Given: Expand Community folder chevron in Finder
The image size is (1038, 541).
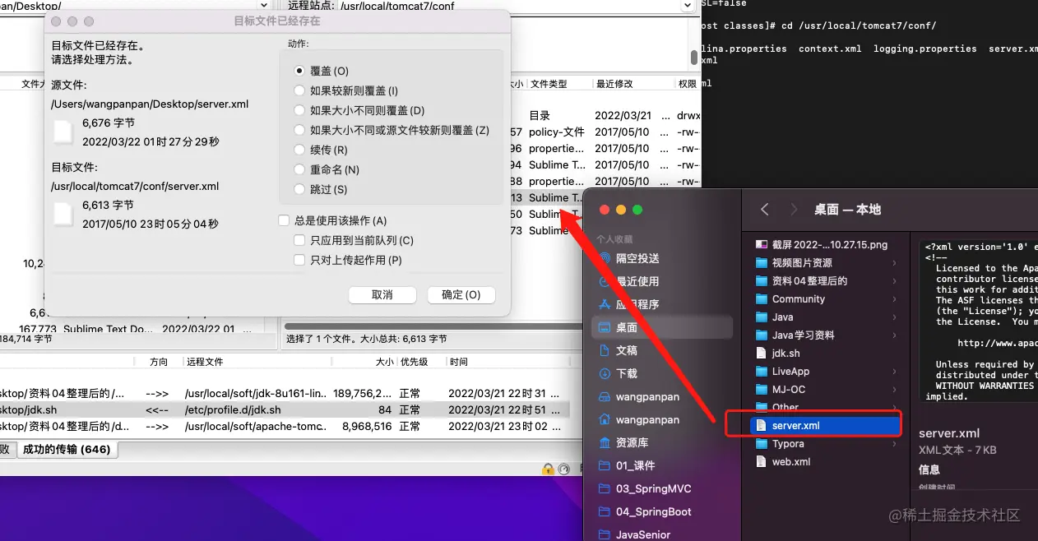Looking at the screenshot, I should [894, 299].
